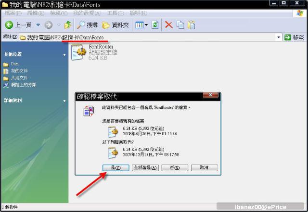Viewport: 308px width, 212px height.
Task: Open the 我的最愛(A) menu
Action: point(87,13)
